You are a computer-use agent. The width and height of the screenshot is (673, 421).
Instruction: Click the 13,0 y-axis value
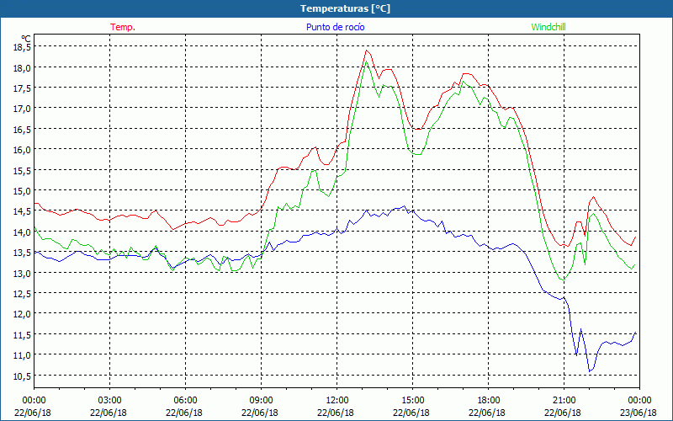tap(23, 273)
